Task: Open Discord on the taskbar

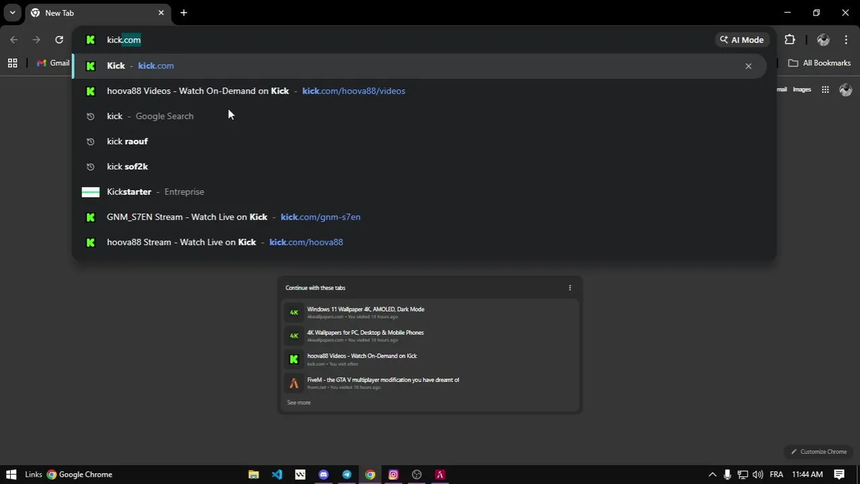Action: tap(324, 475)
